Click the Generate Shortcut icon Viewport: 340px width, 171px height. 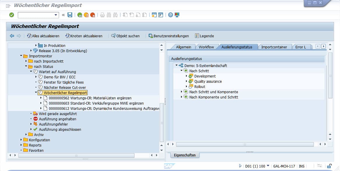[160, 15]
